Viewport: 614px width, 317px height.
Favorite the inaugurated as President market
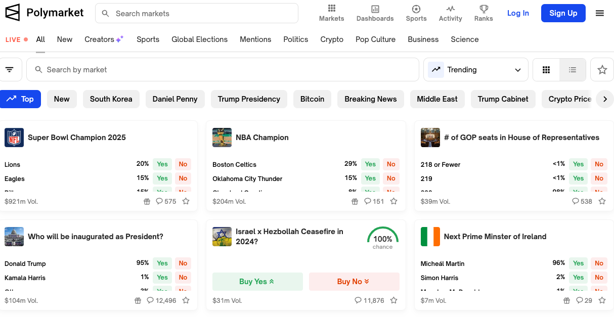pyautogui.click(x=186, y=300)
